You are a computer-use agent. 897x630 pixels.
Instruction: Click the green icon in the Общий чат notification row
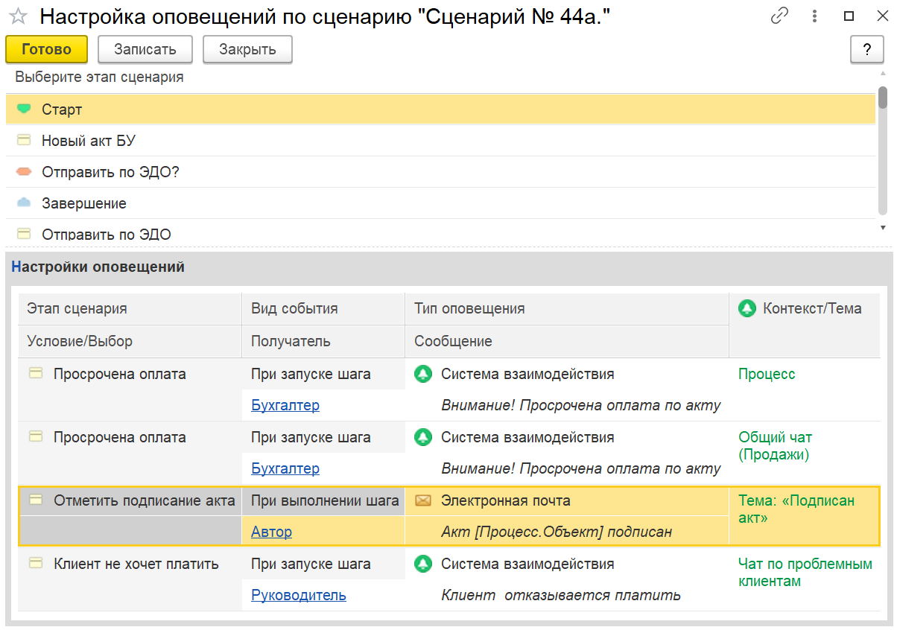pyautogui.click(x=423, y=437)
